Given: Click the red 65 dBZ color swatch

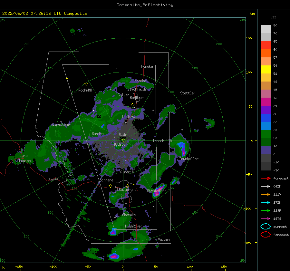Looking at the screenshot, I should point(266,45).
